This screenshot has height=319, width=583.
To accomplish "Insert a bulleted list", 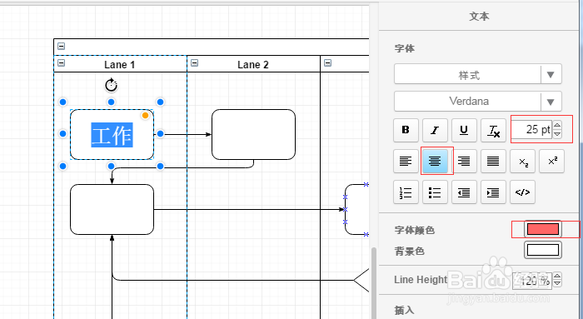I will 435,192.
